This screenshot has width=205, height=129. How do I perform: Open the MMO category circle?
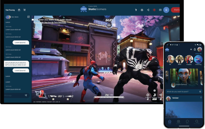[x=180, y=59]
